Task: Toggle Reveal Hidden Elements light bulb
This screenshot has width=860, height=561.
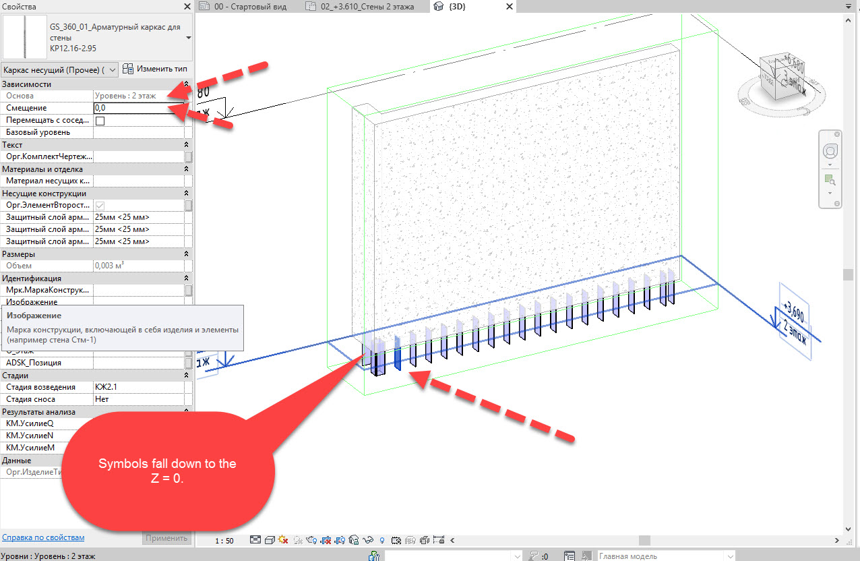Action: point(382,540)
